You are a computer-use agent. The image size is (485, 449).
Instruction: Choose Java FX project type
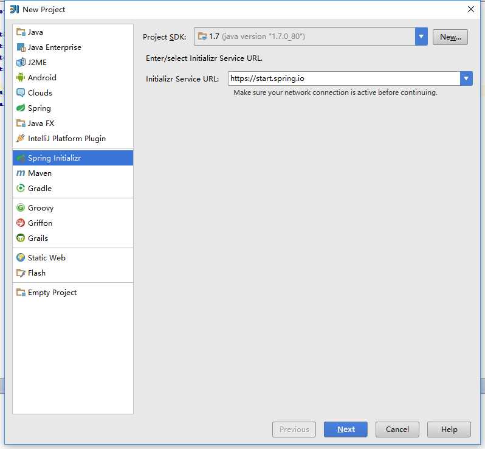(73, 123)
